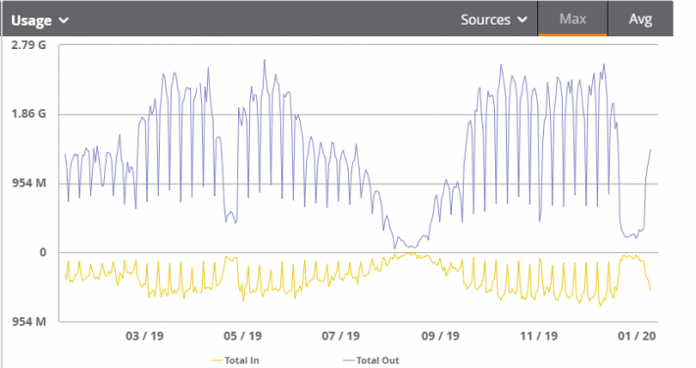Click the upper 954 M y-axis label
This screenshot has height=368, width=696.
28,184
